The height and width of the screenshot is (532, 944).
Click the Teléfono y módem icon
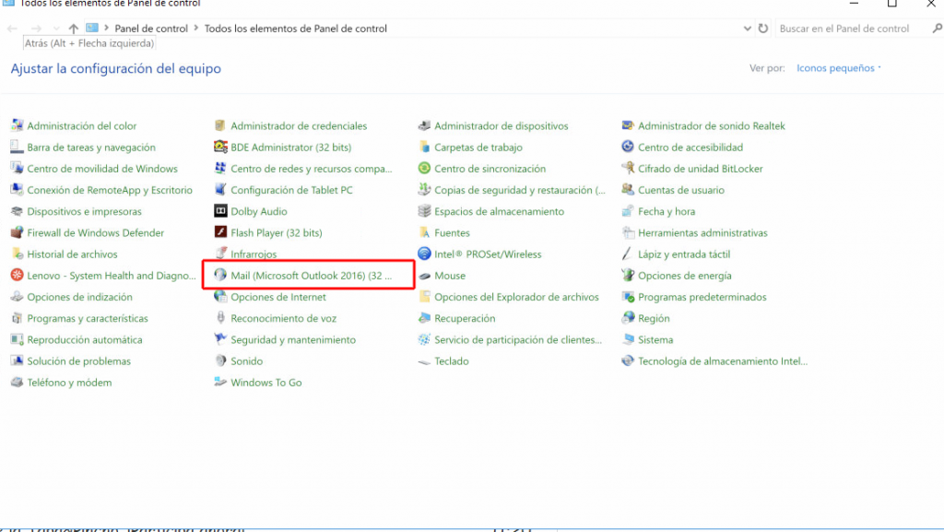17,382
